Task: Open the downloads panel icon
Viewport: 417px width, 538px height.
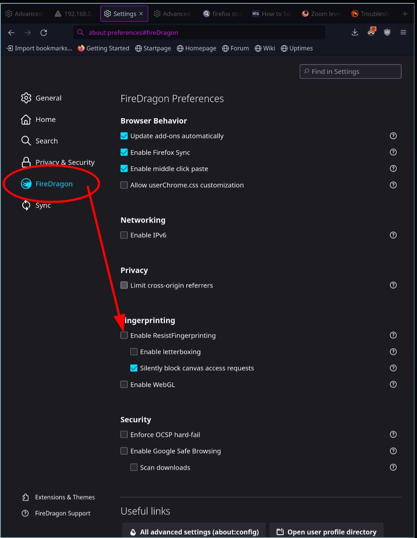Action: tap(355, 32)
